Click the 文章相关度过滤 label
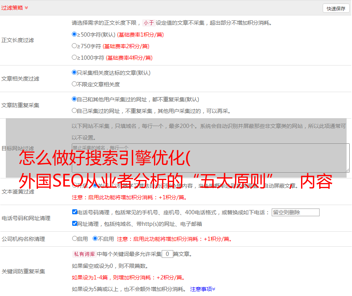The image size is (352, 296). 20,79
